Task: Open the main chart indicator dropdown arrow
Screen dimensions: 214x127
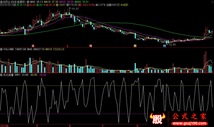Action: tap(28, 2)
